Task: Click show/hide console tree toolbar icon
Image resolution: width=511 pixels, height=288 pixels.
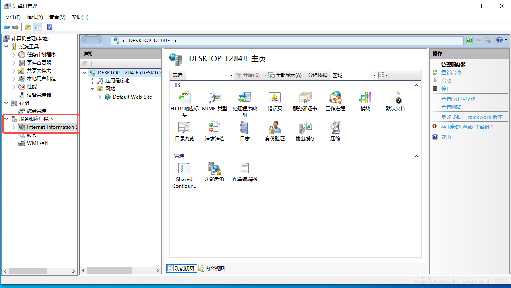Action: 37,27
